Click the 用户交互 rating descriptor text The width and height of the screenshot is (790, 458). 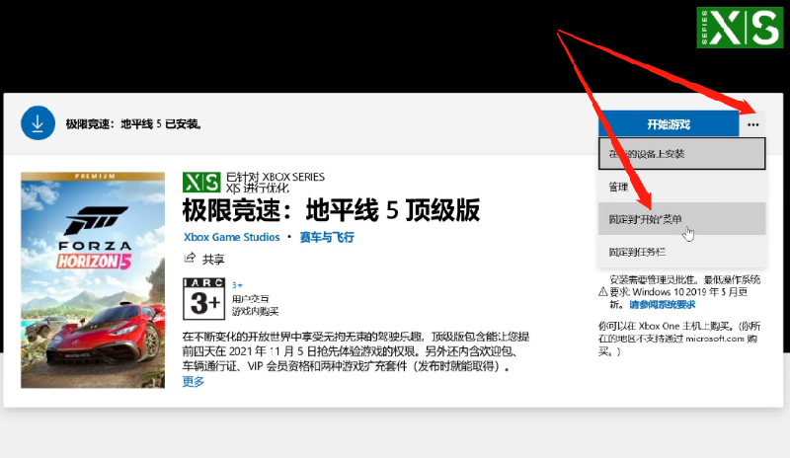click(x=251, y=299)
